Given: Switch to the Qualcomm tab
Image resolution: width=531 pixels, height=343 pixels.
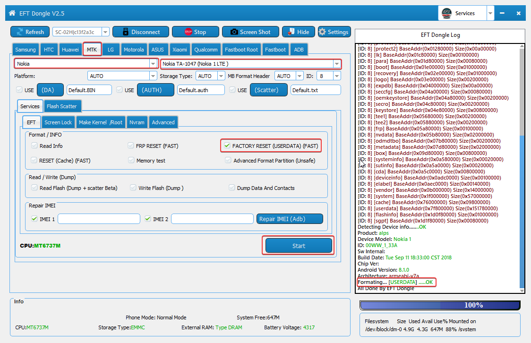Looking at the screenshot, I should [x=206, y=50].
